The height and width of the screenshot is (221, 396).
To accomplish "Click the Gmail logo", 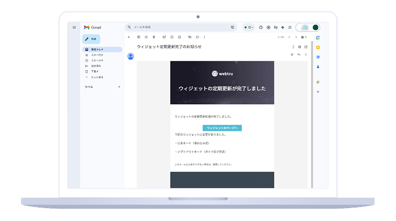I will tap(92, 27).
